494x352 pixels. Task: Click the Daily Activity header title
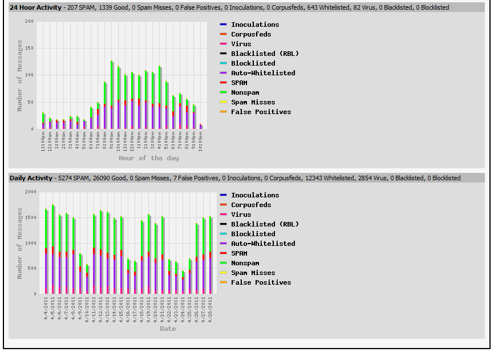coord(31,178)
